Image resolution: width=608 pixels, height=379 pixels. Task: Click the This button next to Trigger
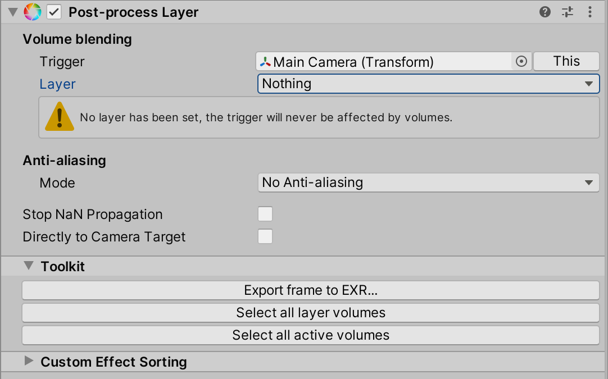tap(566, 61)
